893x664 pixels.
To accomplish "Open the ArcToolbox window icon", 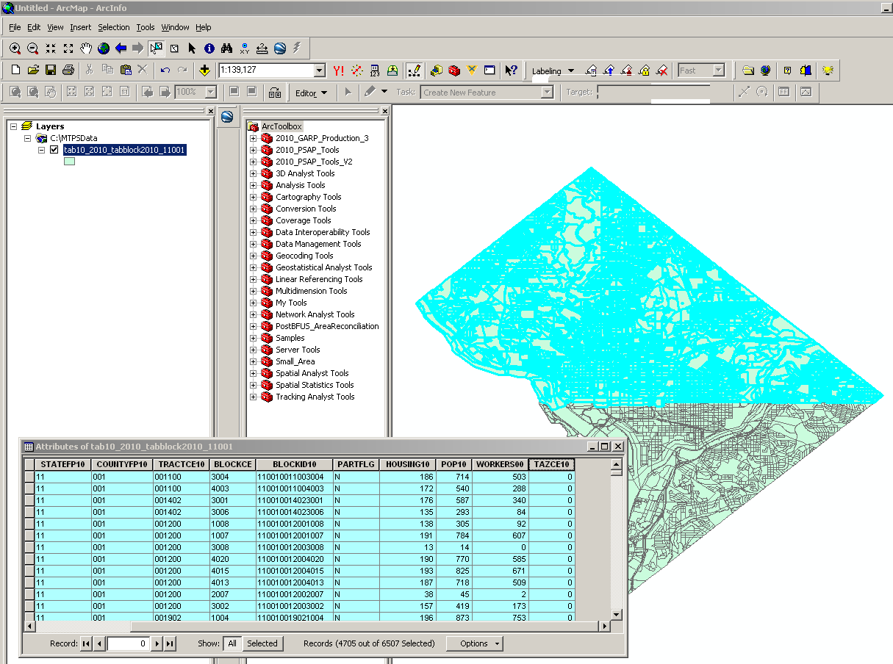I will 454,71.
